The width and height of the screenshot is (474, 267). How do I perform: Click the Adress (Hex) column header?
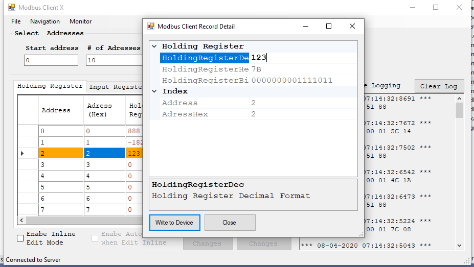coord(105,110)
